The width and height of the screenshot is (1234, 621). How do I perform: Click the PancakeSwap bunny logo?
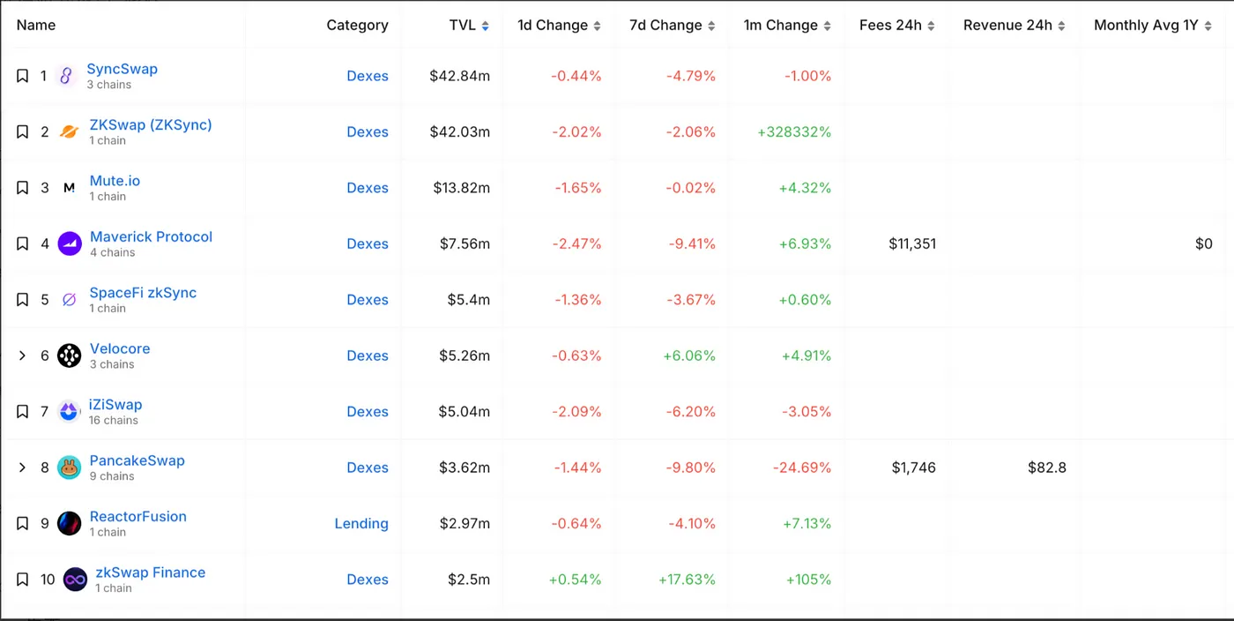point(69,468)
